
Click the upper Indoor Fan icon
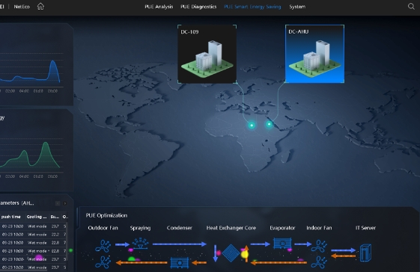click(319, 246)
